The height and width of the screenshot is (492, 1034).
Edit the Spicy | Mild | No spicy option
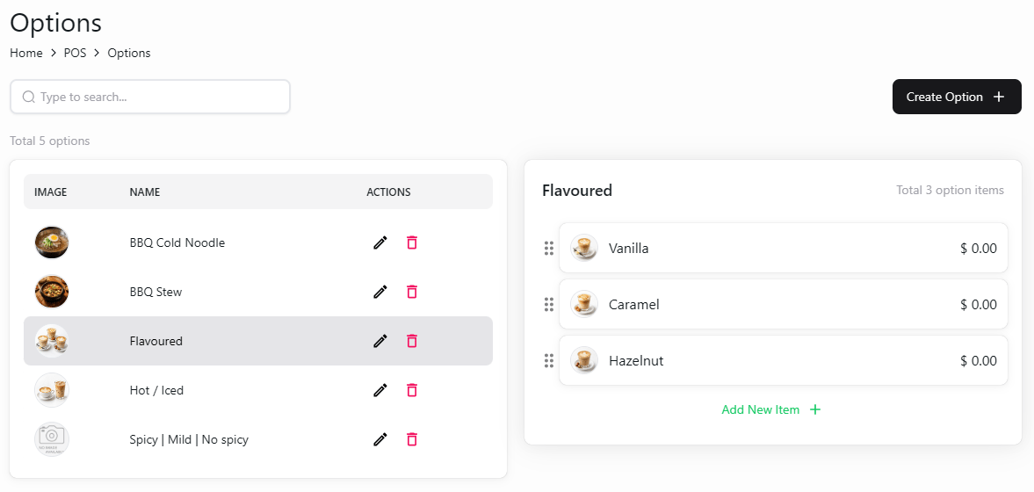click(x=380, y=439)
